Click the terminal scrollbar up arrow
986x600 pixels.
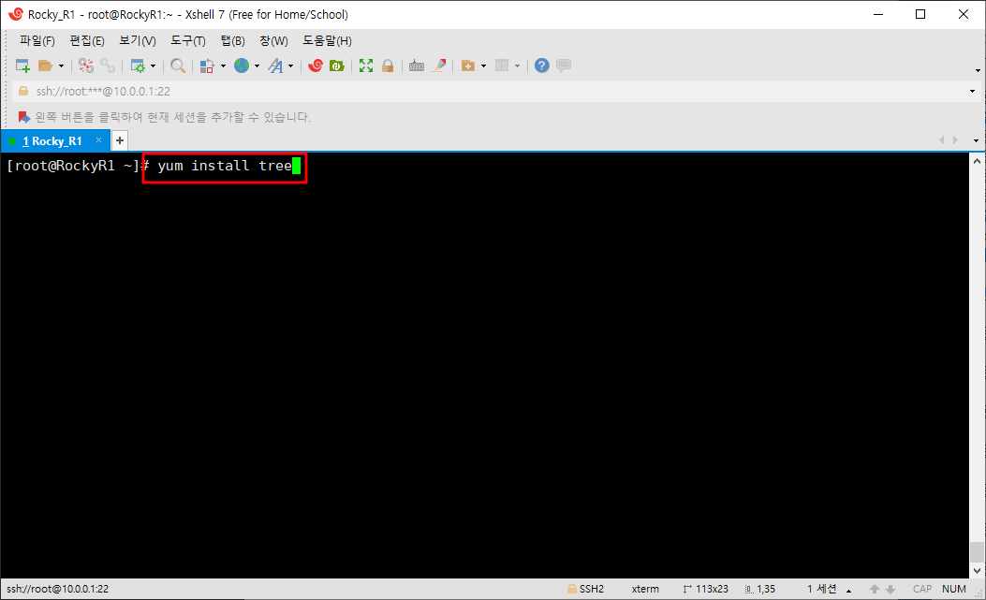pyautogui.click(x=977, y=161)
